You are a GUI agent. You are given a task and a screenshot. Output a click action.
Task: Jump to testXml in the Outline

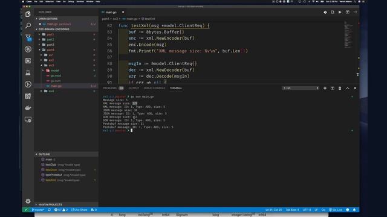coord(51,180)
